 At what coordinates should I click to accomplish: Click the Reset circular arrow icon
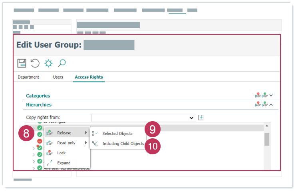(x=35, y=63)
